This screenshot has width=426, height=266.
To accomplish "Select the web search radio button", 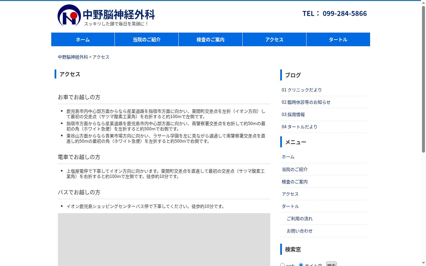I will pos(282,265).
